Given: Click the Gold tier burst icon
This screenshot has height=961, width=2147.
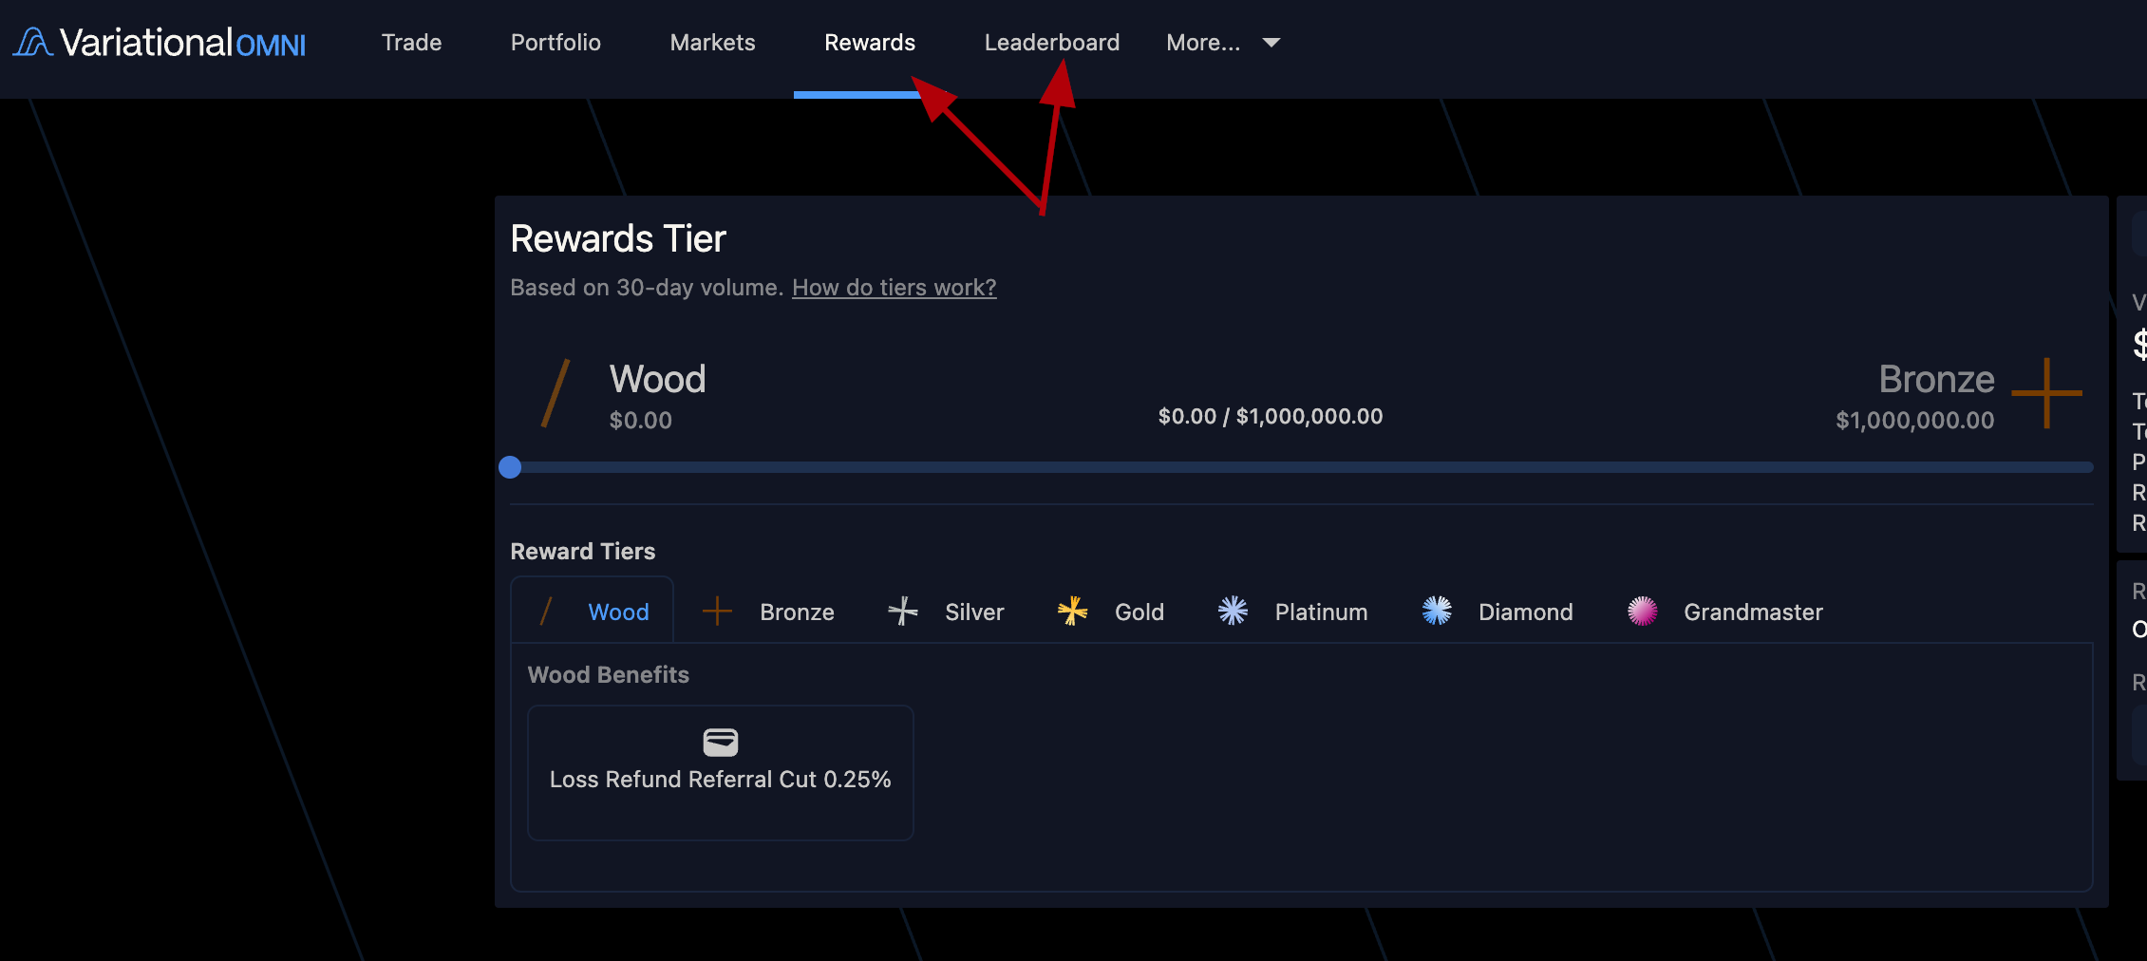Looking at the screenshot, I should tap(1072, 612).
